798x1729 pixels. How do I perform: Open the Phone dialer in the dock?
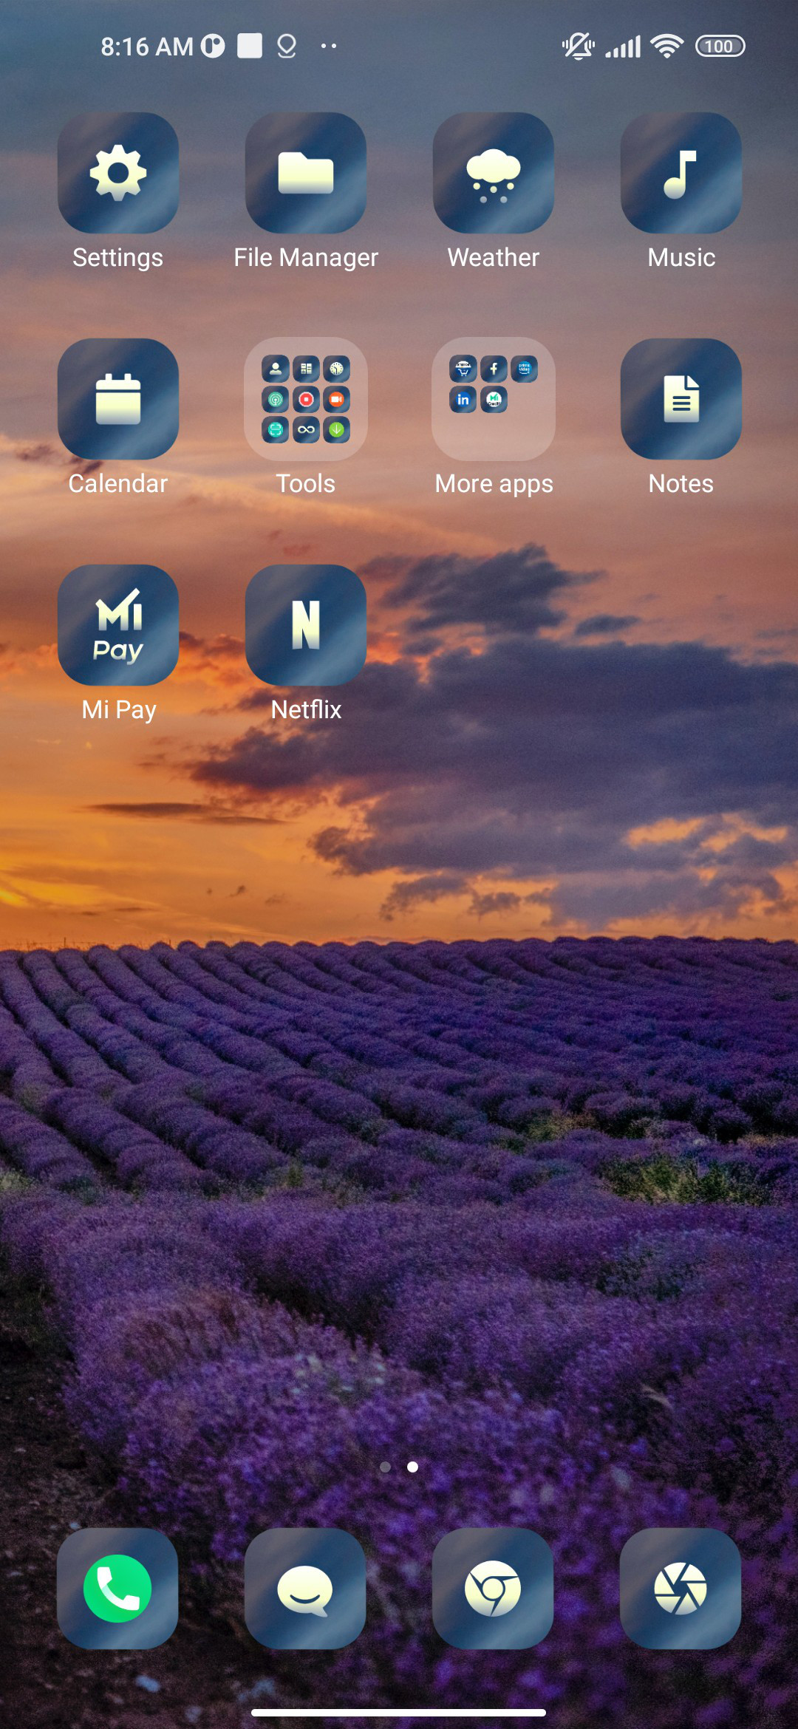[117, 1589]
